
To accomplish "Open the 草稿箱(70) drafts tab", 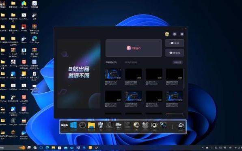I will pyautogui.click(x=111, y=62).
